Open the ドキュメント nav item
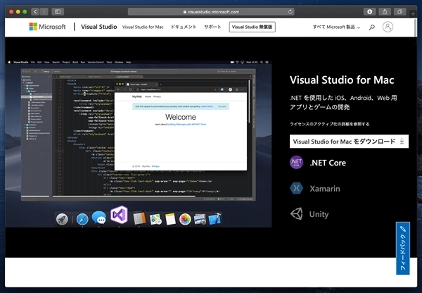 point(184,27)
